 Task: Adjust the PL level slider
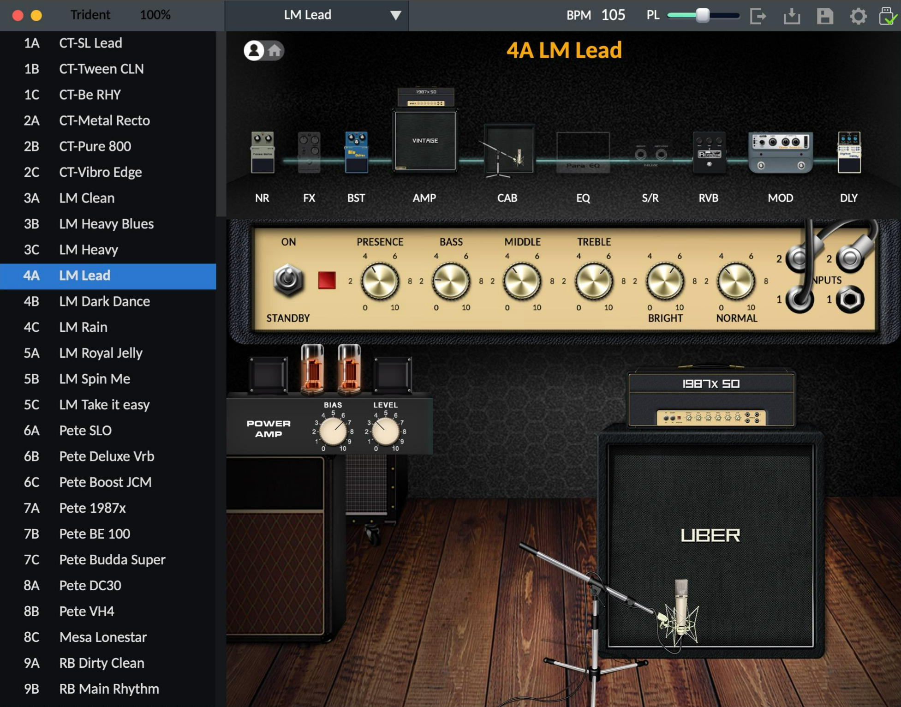[x=702, y=15]
